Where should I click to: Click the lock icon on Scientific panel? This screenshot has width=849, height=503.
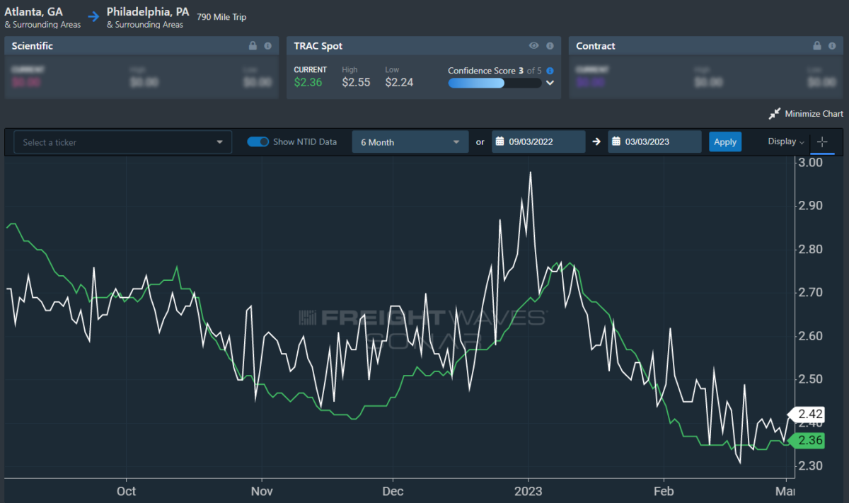253,46
